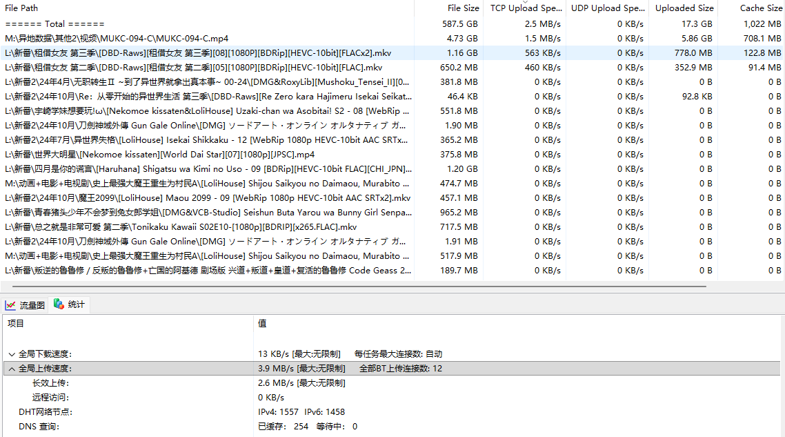This screenshot has height=437, width=785.
Task: Sort by TCP Upload Speed column
Action: click(x=525, y=8)
